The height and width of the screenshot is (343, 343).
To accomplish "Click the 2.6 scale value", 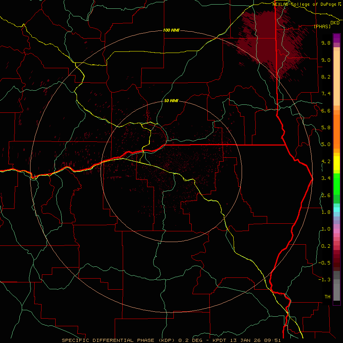I will (x=326, y=196).
